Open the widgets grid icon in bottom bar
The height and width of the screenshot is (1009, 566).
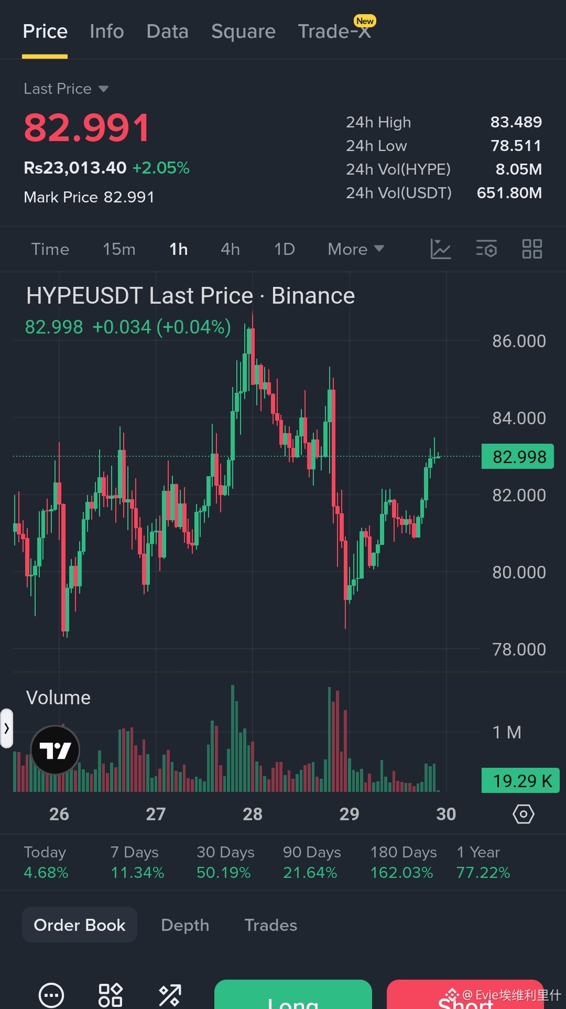point(111,995)
